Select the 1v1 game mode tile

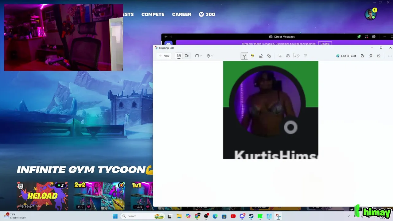pos(142,196)
